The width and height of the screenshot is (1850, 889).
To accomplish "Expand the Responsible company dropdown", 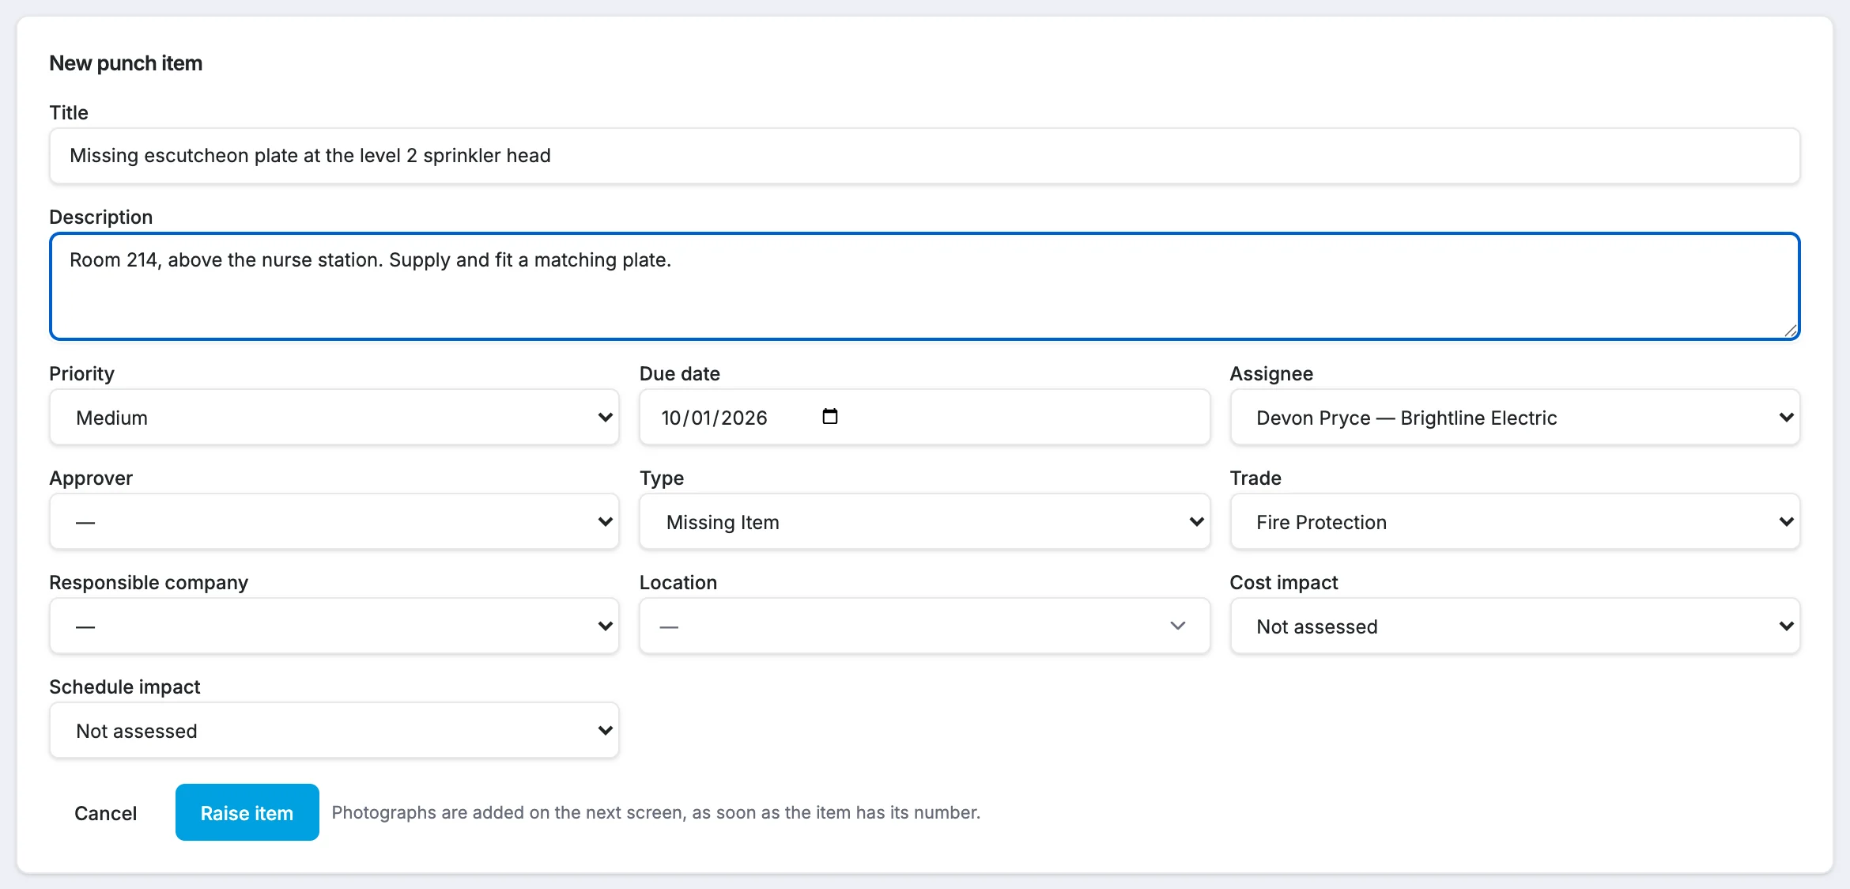I will (334, 626).
